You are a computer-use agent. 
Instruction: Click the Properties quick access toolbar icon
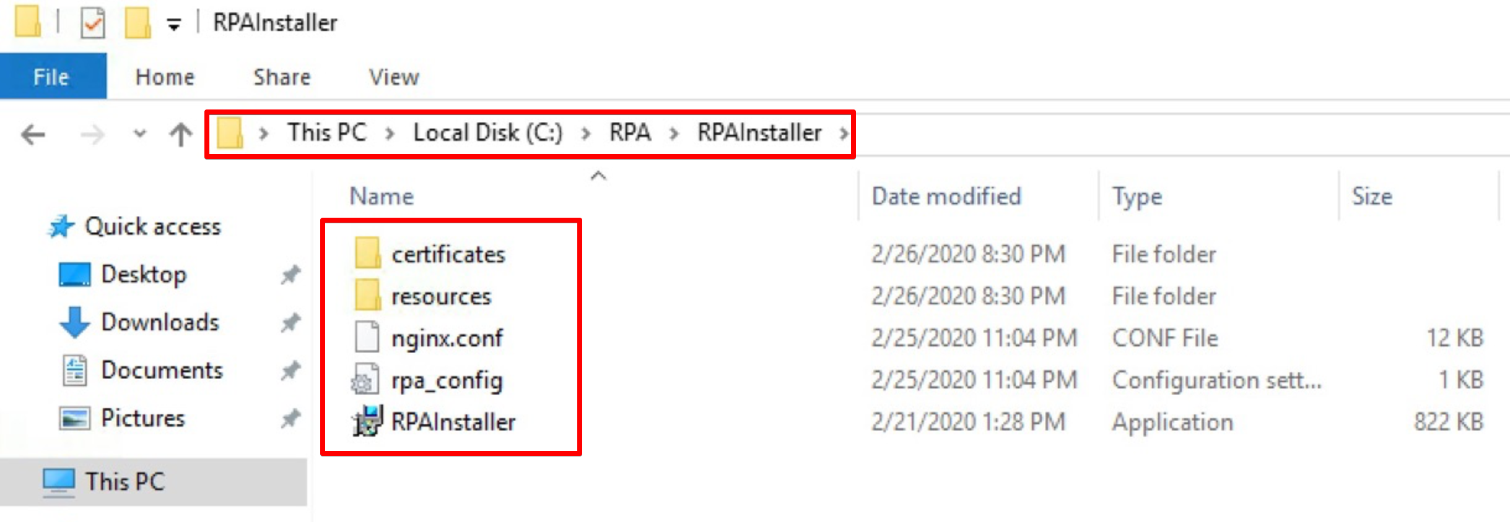[93, 24]
